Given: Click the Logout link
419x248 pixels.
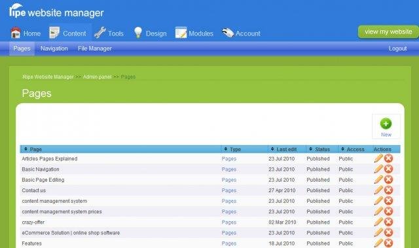Looking at the screenshot, I should 397,49.
